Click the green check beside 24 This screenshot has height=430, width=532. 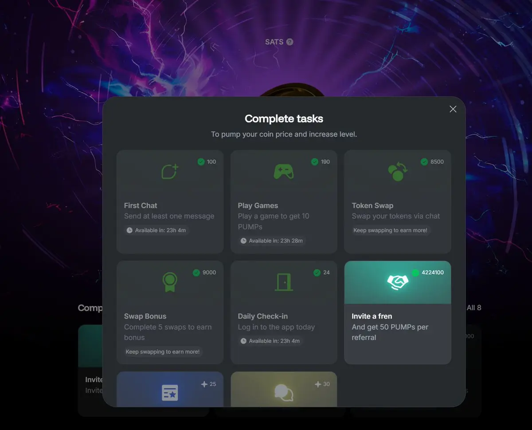[317, 272]
